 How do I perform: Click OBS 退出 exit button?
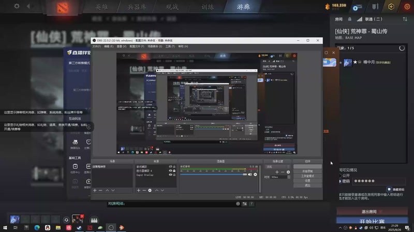point(307,186)
